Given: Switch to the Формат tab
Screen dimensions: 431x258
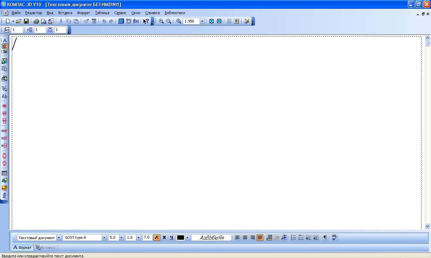Looking at the screenshot, I should click(23, 248).
